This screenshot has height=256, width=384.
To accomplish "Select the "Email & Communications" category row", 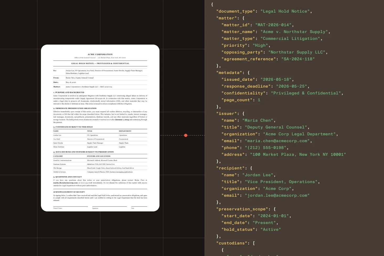I will pyautogui.click(x=100, y=160).
